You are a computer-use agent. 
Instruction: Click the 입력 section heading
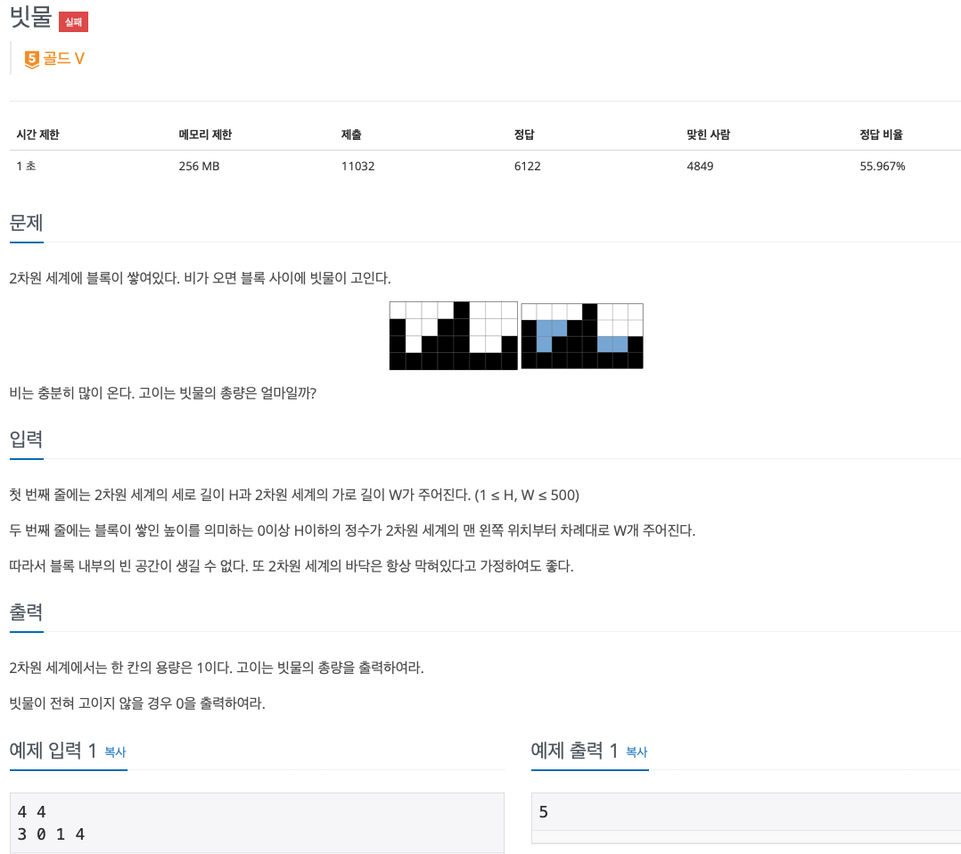tap(27, 439)
